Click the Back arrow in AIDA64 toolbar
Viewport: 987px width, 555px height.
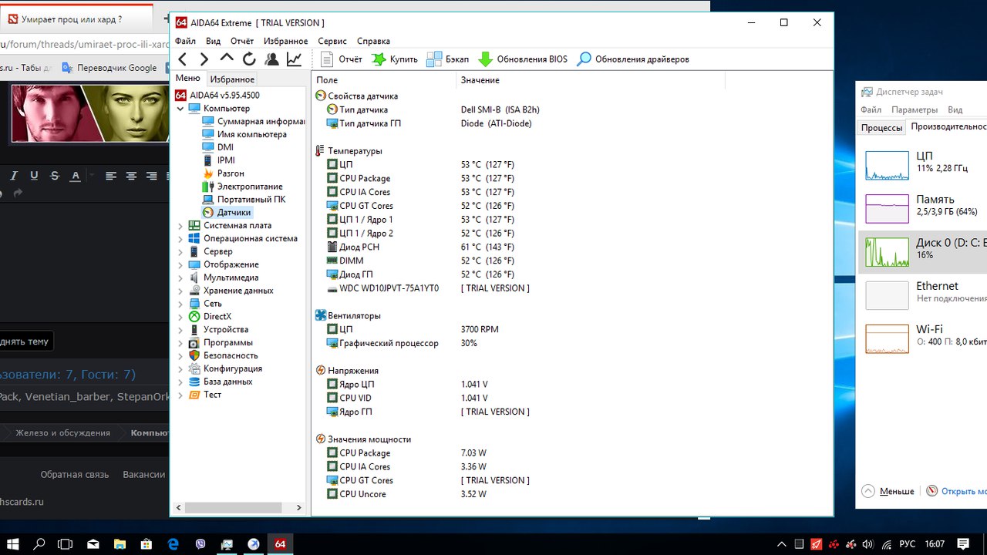click(x=183, y=59)
